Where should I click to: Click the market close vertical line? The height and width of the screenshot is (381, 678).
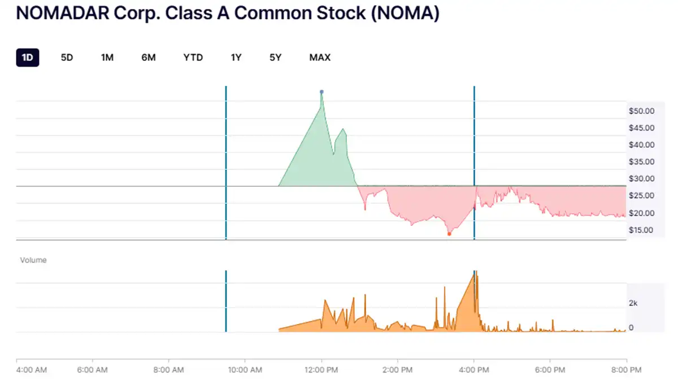[x=474, y=164]
